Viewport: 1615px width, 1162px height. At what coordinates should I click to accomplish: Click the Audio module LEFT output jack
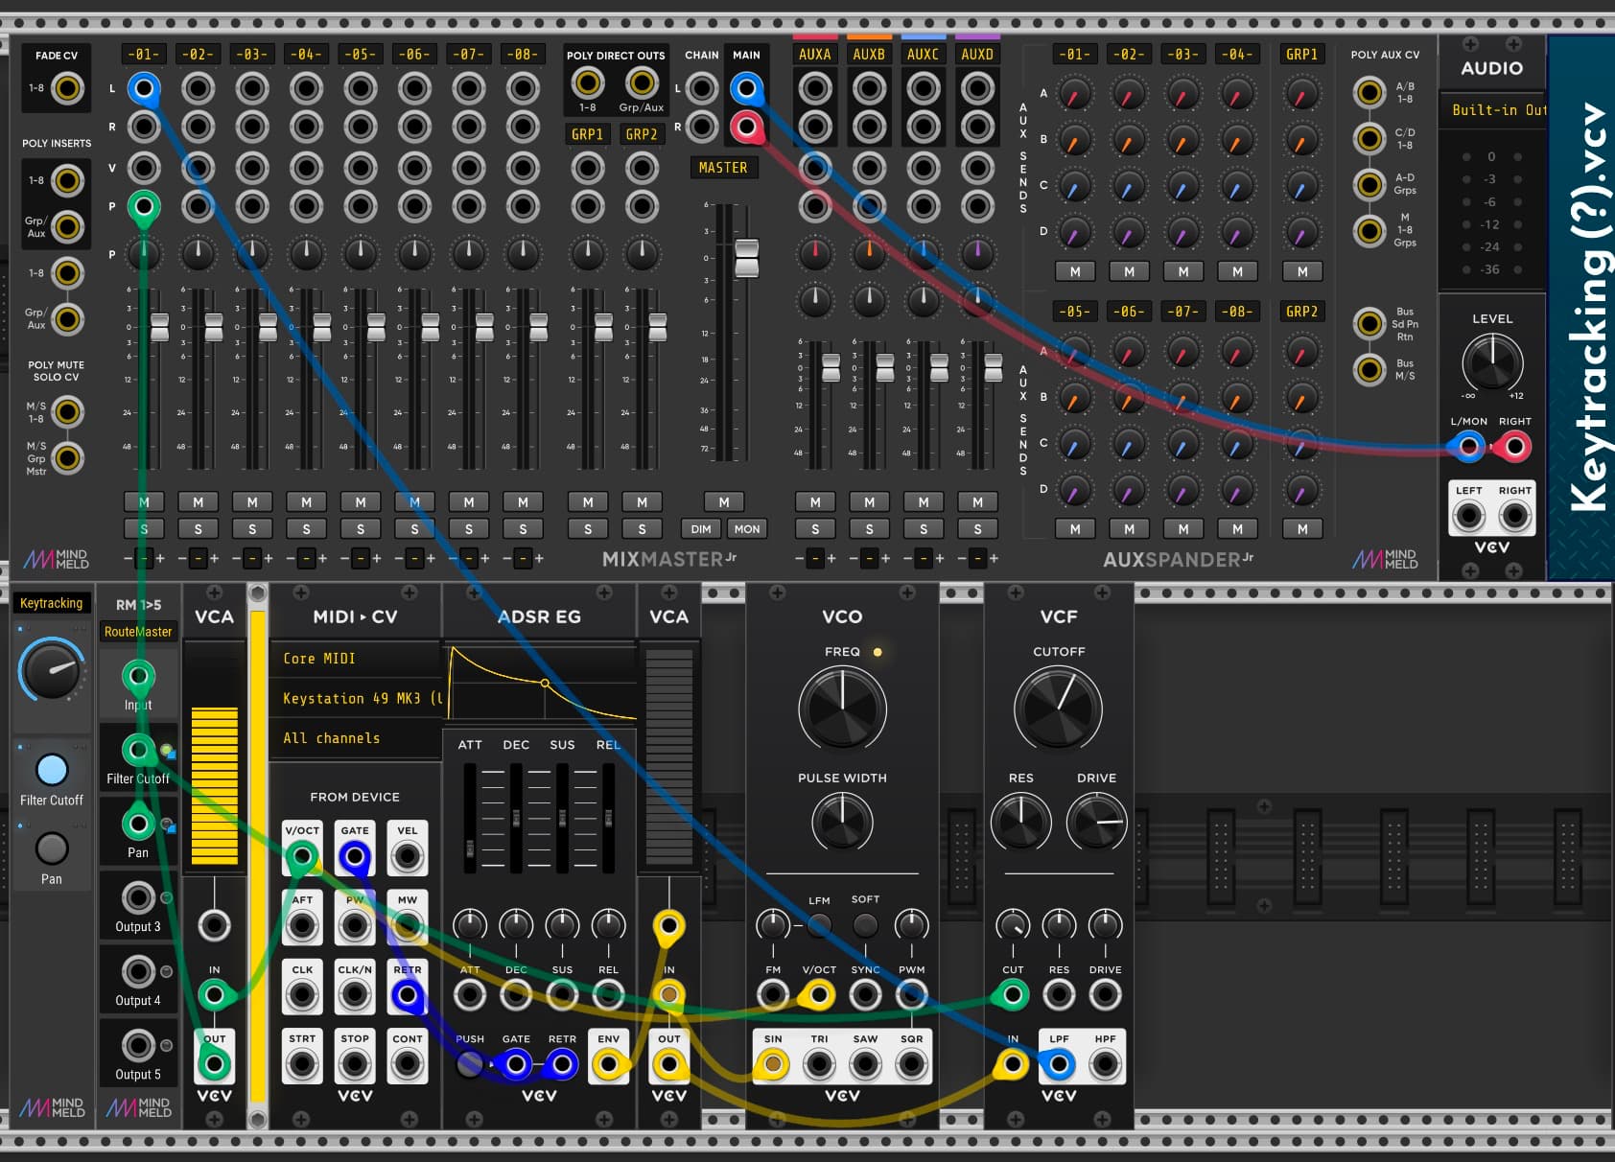tap(1469, 516)
